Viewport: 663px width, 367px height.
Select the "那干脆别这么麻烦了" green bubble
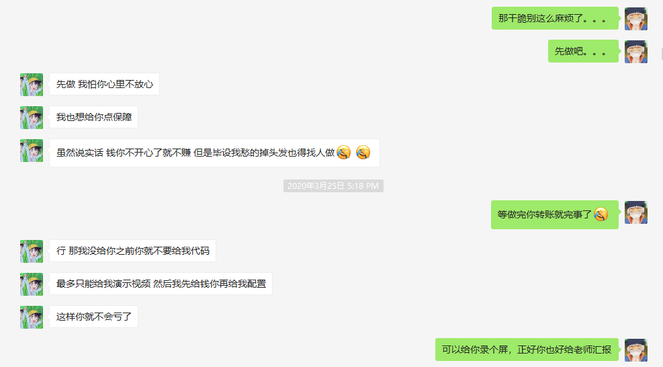click(x=555, y=18)
